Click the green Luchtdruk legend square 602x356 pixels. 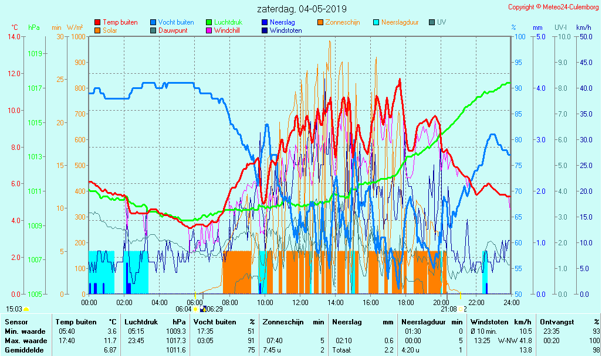pyautogui.click(x=209, y=22)
